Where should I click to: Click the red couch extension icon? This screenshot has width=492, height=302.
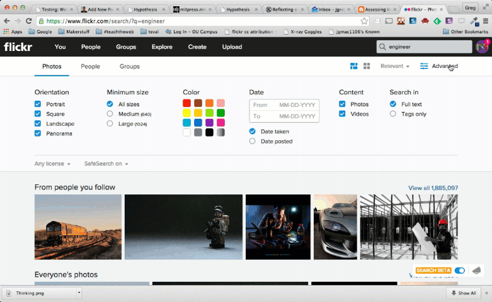coord(425,21)
